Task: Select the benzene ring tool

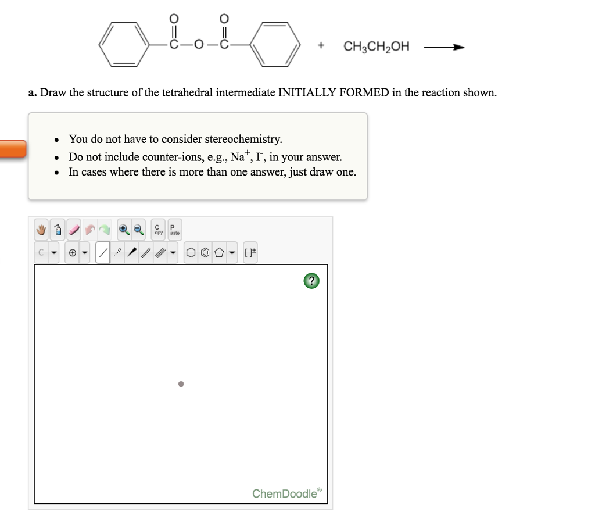Action: [x=205, y=252]
